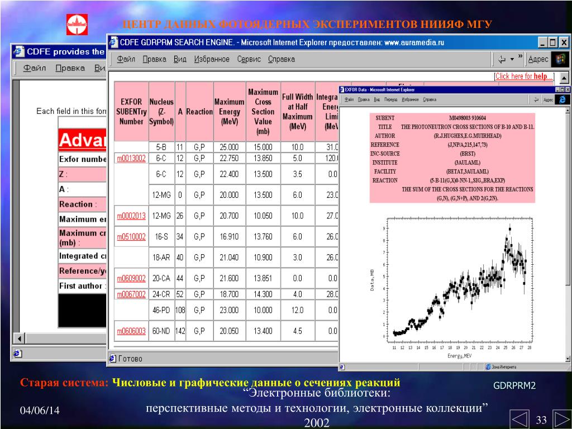The height and width of the screenshot is (429, 572).
Task: Open subentry link m0609002
Action: pyautogui.click(x=131, y=279)
